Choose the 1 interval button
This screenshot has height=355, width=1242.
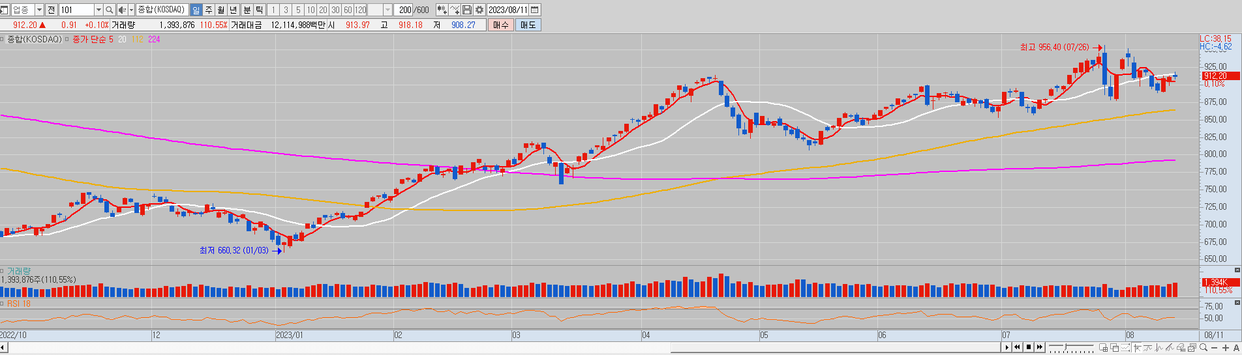[273, 10]
